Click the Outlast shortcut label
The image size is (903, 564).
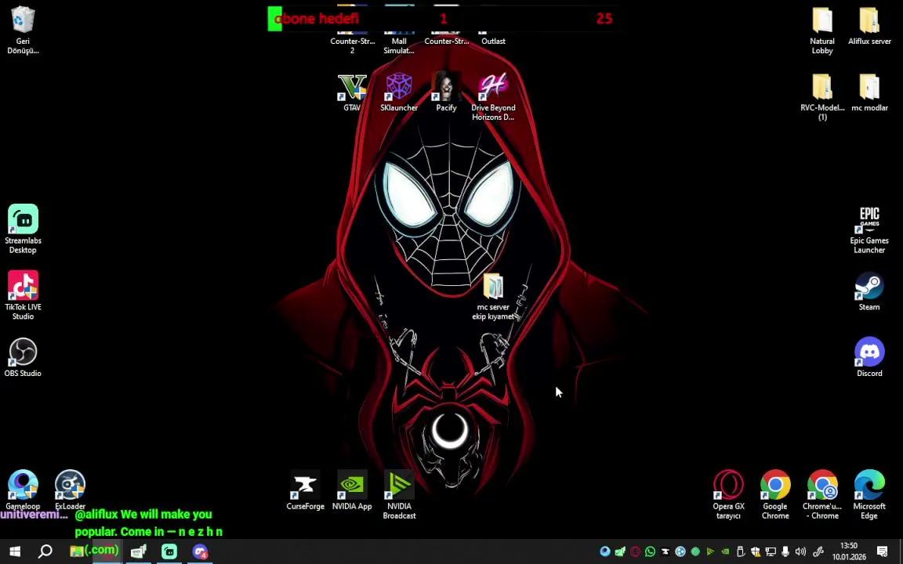click(x=493, y=41)
